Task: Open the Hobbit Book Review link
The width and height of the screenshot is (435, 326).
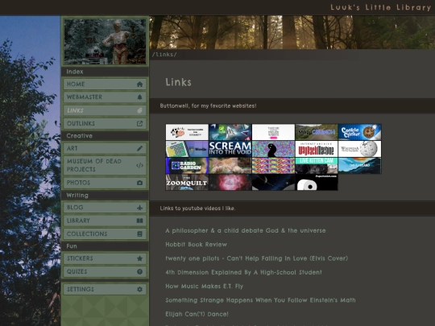Action: pyautogui.click(x=196, y=245)
